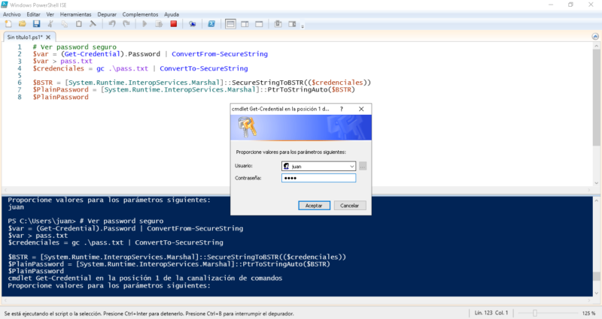Viewport: 602px width, 319px height.
Task: Click the Show Command Add-on icon
Action: [x=292, y=24]
